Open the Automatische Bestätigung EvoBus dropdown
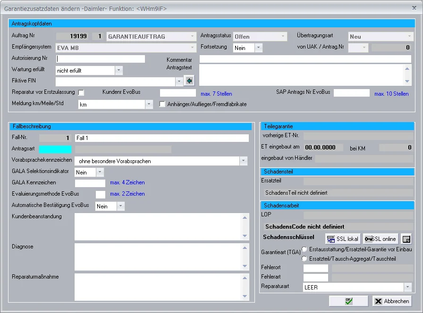The height and width of the screenshot is (313, 423). tap(120, 206)
